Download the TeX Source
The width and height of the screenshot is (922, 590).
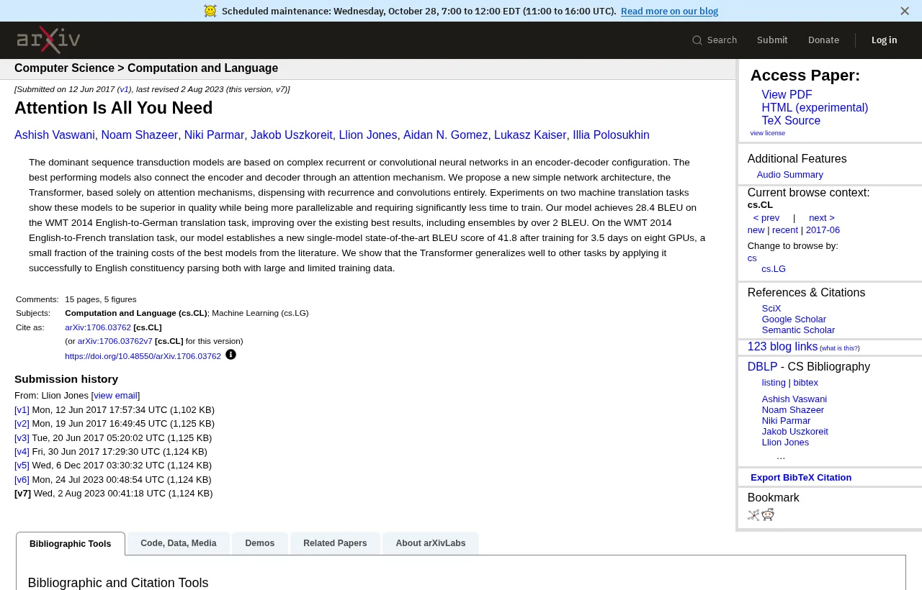pyautogui.click(x=791, y=121)
